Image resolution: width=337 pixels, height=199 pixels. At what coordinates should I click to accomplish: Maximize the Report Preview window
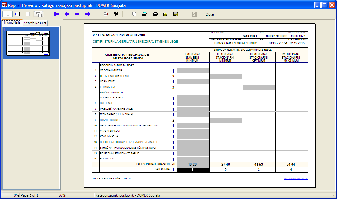(324, 5)
